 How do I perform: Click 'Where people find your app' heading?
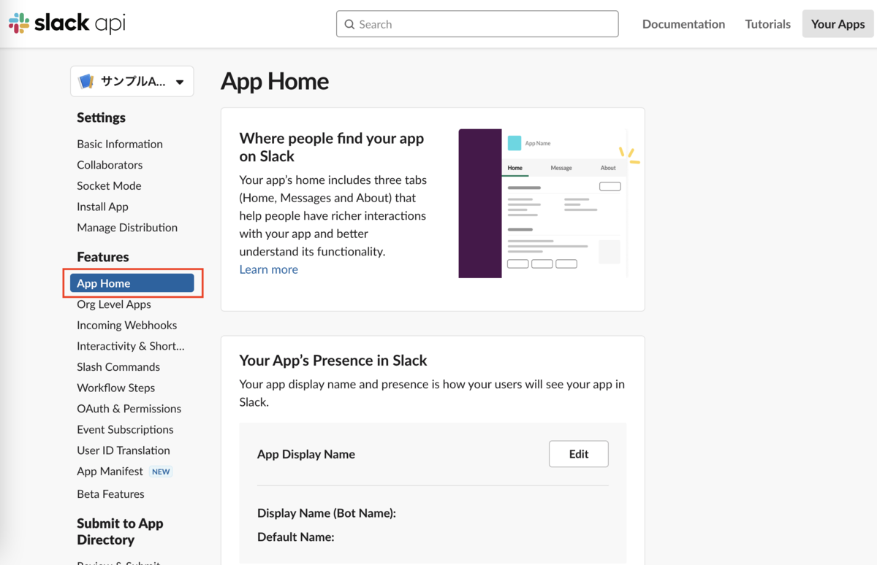pos(331,147)
